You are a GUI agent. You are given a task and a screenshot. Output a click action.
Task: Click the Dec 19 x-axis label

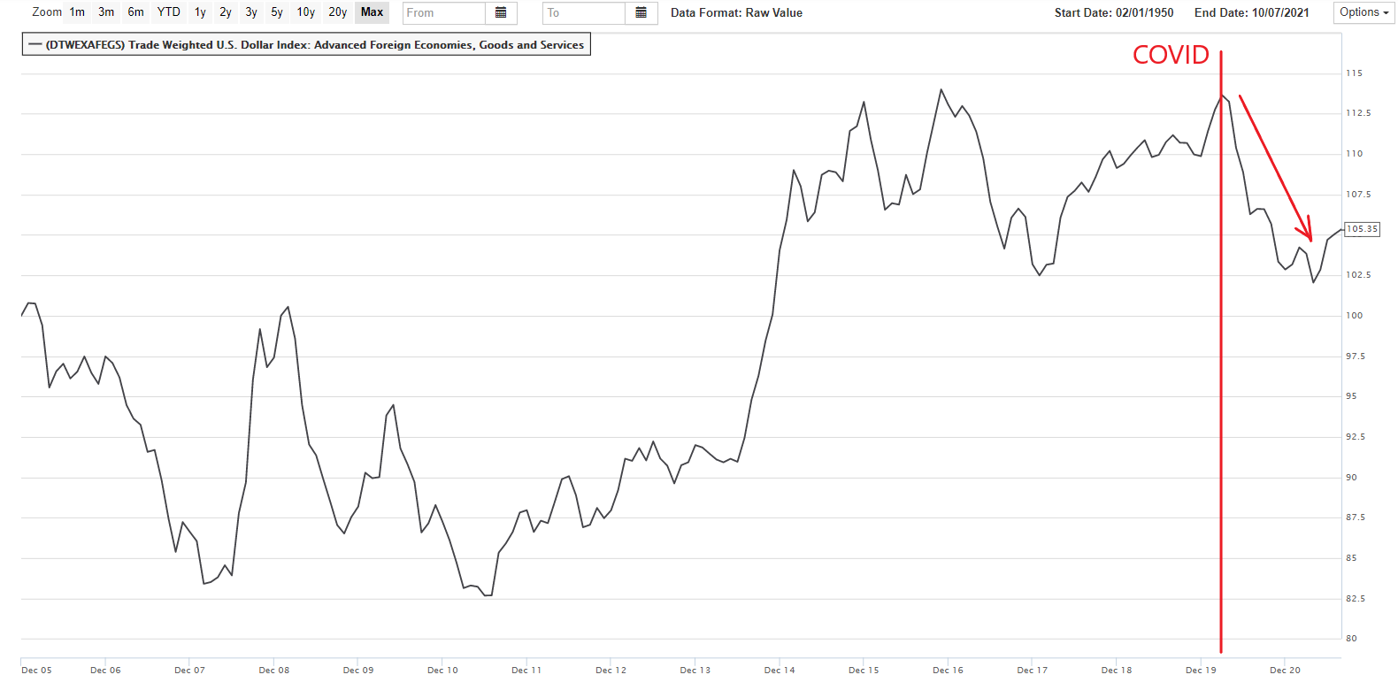(x=1201, y=671)
